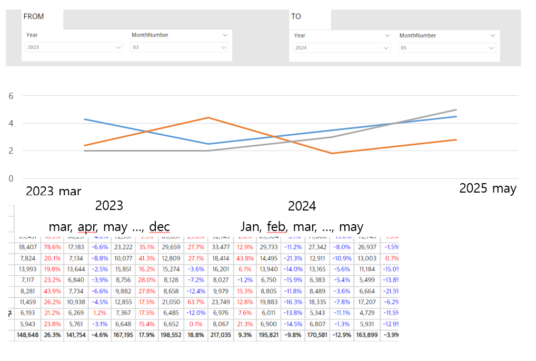This screenshot has height=361, width=536.
Task: Click the table cell 8,281
Action: pos(28,291)
